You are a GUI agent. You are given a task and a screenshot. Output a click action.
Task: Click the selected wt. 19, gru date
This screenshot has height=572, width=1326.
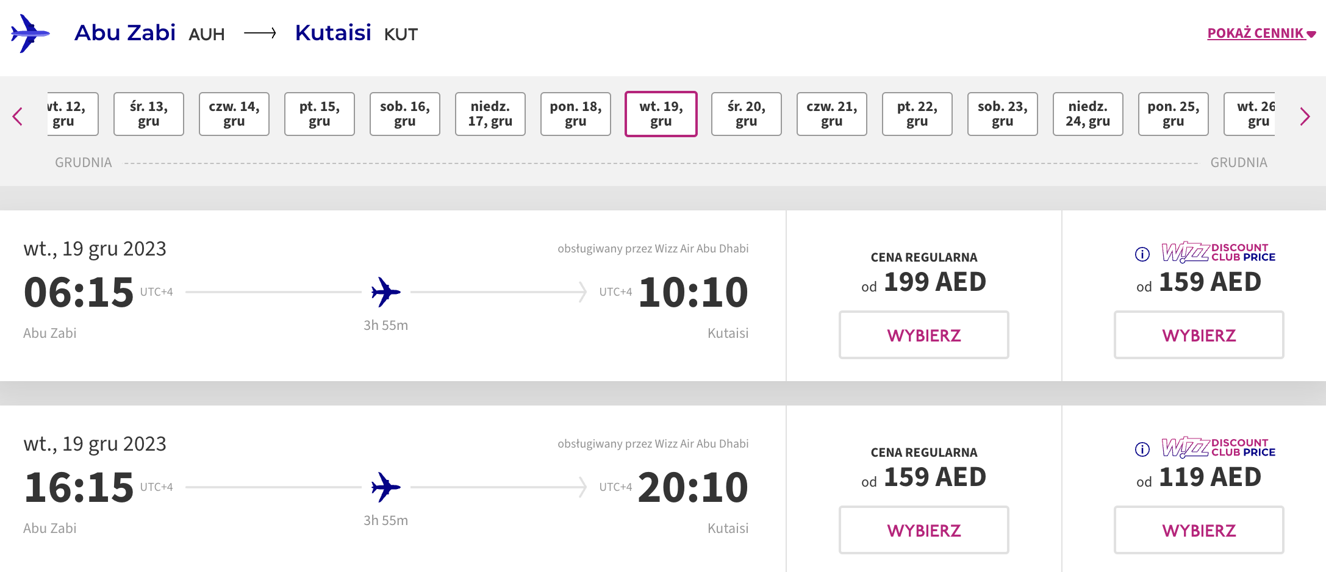[661, 114]
